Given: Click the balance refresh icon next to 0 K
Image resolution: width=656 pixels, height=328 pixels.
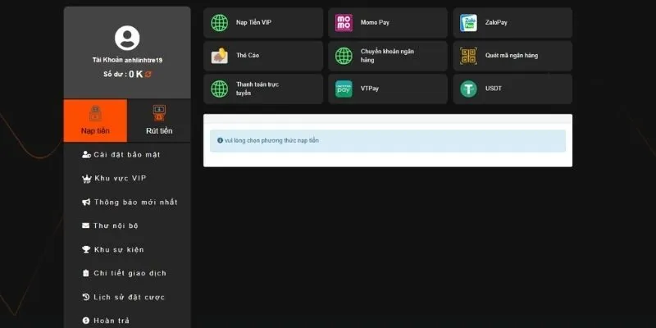Looking at the screenshot, I should [x=148, y=75].
